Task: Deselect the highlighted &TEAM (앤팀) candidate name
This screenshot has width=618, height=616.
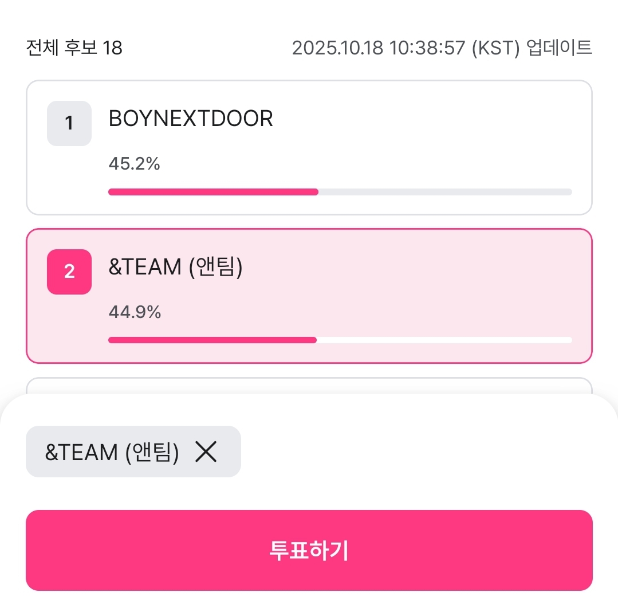Action: click(x=176, y=268)
